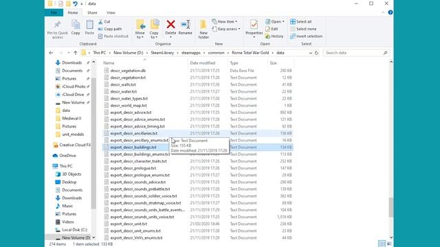Rename the selected file

pyautogui.click(x=185, y=27)
